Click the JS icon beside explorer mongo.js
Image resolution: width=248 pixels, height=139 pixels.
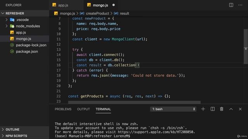12,39
